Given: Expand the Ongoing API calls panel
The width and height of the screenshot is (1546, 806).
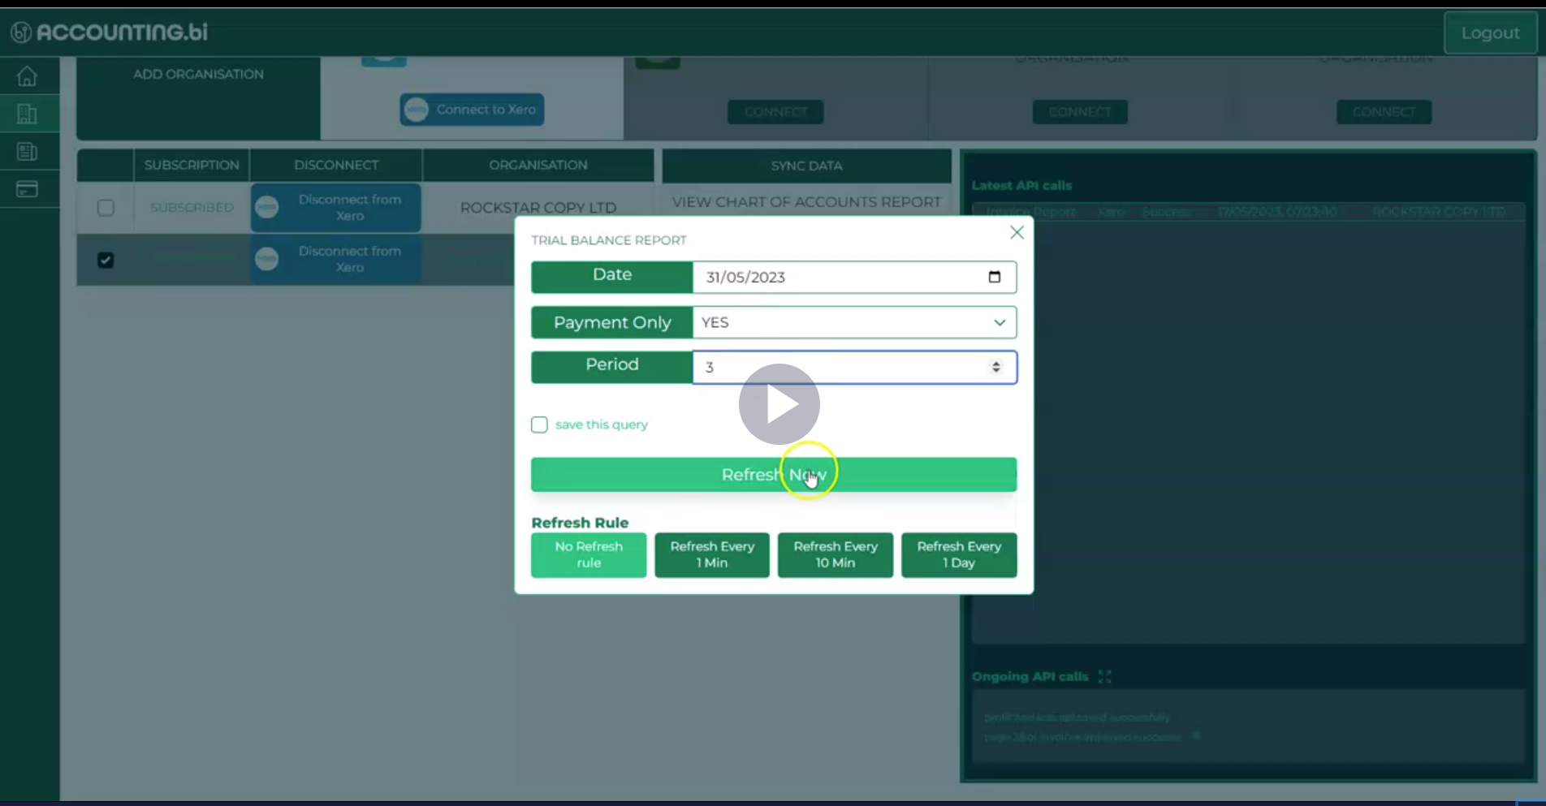Looking at the screenshot, I should point(1104,676).
